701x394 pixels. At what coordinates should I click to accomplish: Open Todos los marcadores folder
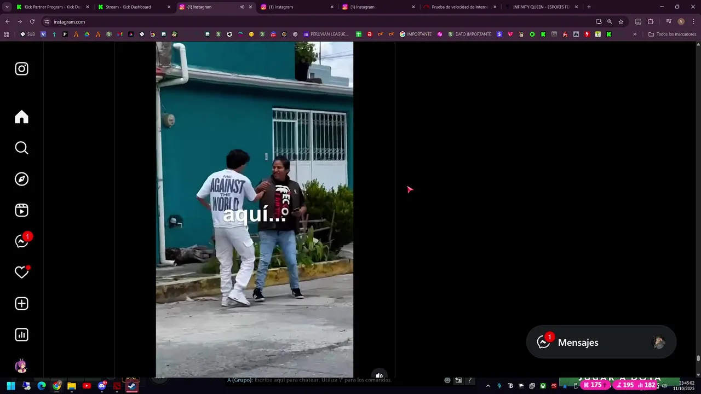672,34
